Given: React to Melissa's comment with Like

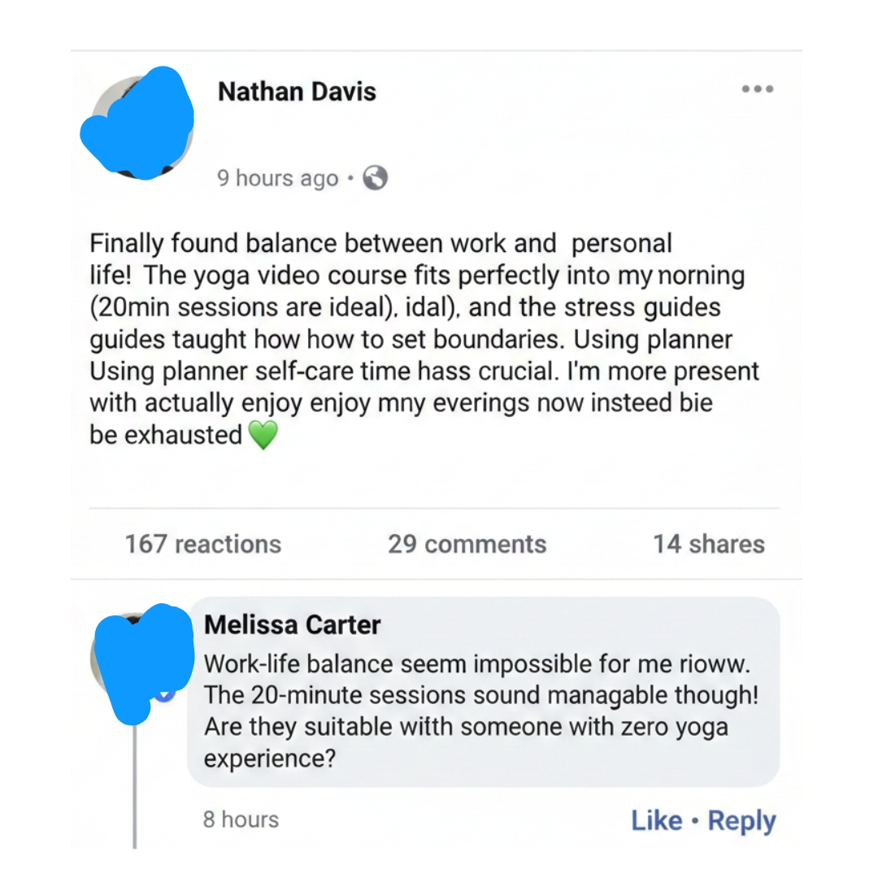Looking at the screenshot, I should pyautogui.click(x=656, y=819).
